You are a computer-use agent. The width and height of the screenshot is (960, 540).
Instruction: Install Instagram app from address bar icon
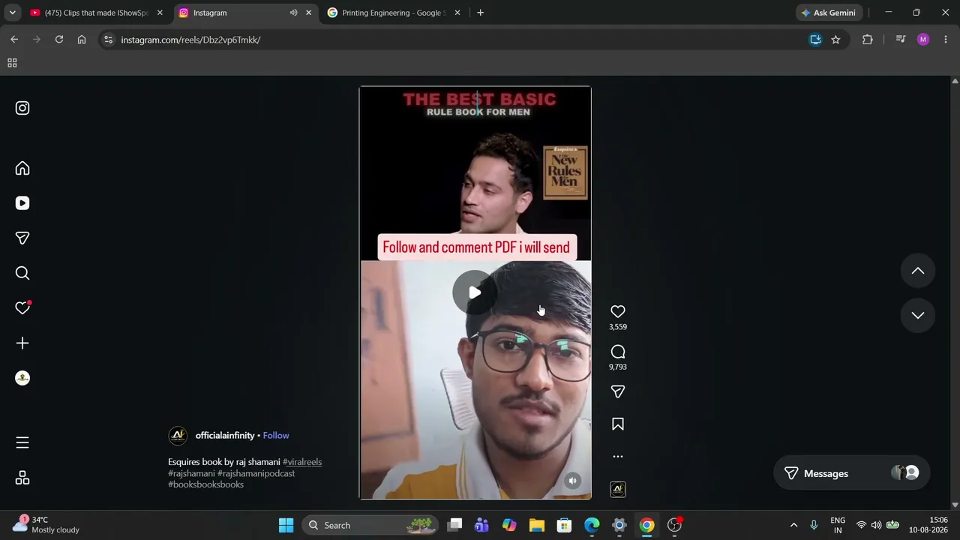[815, 40]
